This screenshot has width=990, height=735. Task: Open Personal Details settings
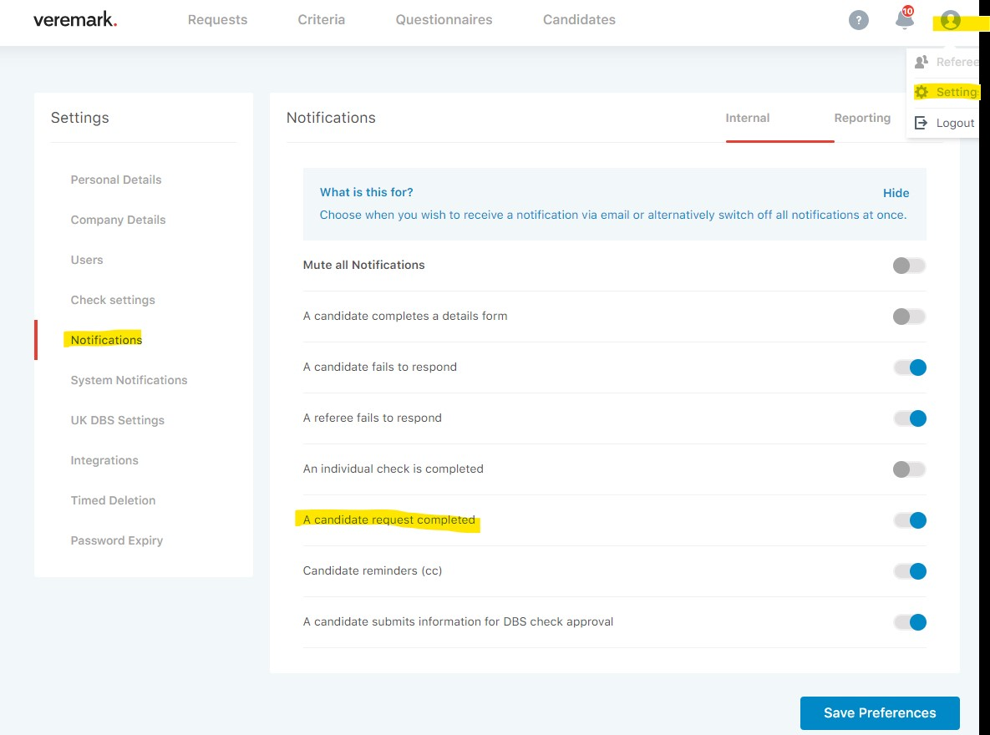coord(115,180)
